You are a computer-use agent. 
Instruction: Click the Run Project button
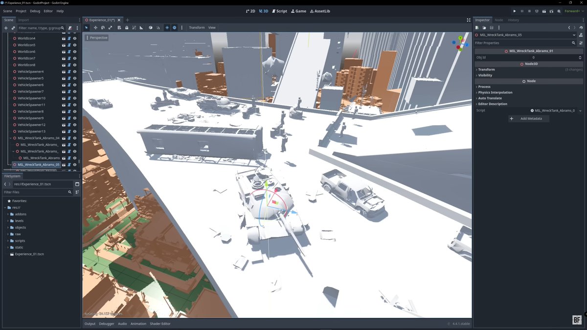pos(515,11)
